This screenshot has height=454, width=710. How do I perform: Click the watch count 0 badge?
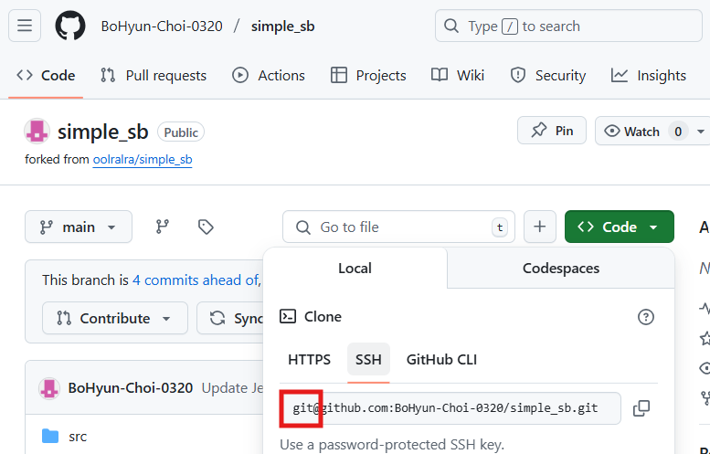678,132
